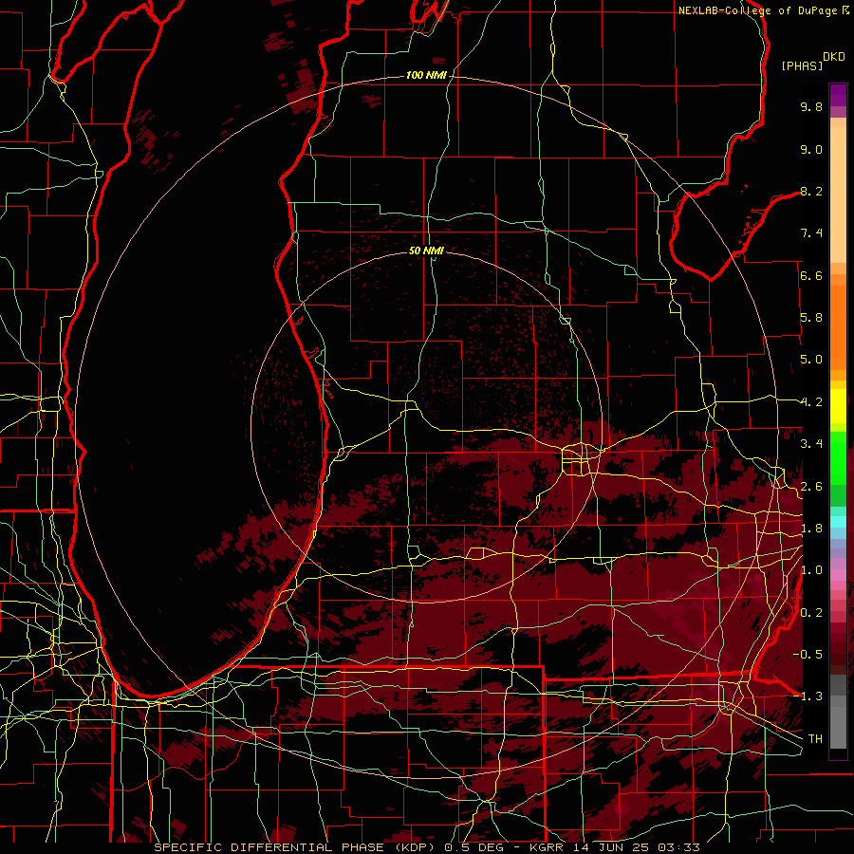This screenshot has height=854, width=854.
Task: Click the 100 NMI range ring label
Action: click(x=426, y=75)
